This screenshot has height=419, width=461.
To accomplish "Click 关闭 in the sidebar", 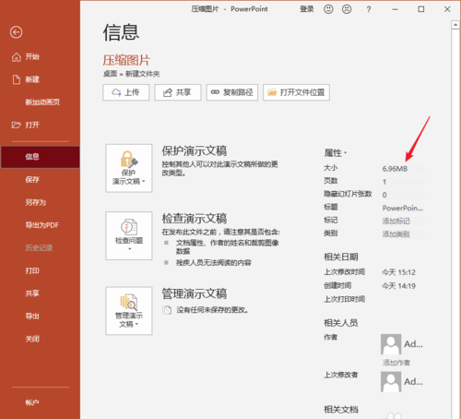I will [32, 339].
